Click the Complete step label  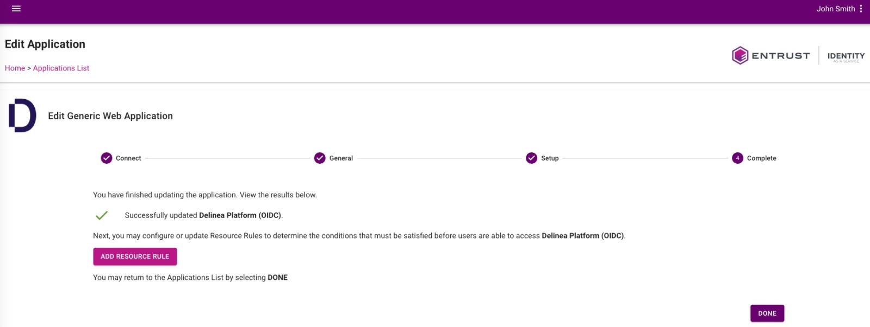coord(761,158)
